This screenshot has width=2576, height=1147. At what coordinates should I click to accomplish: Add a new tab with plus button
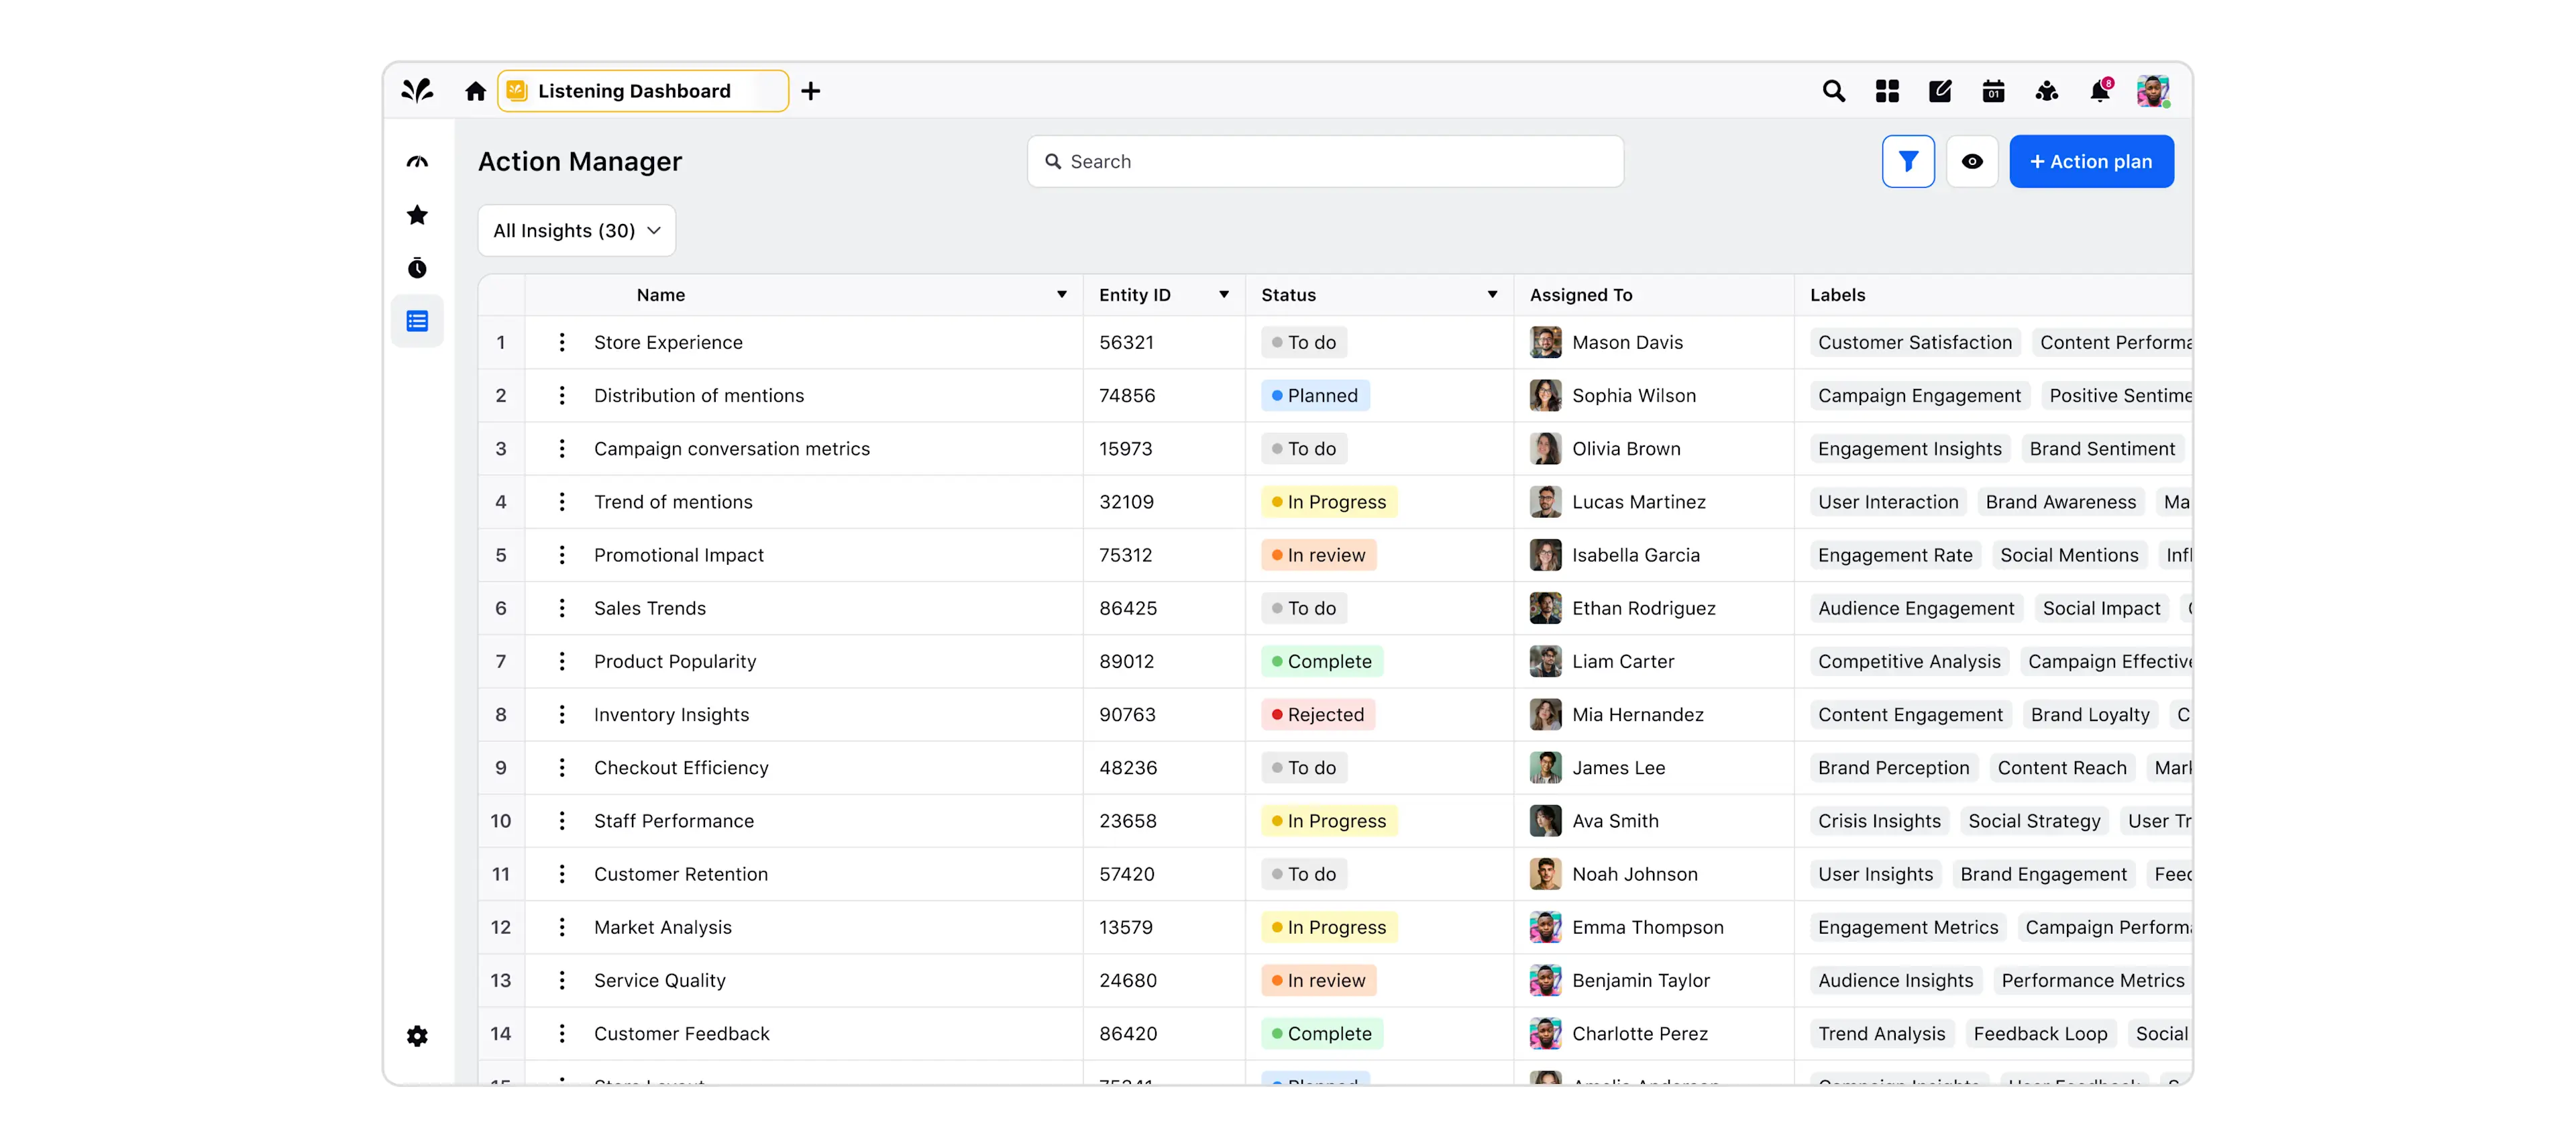(x=811, y=92)
